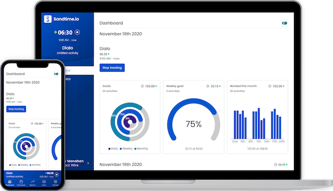Viewport: 333px width, 191px height.
Task: Click the clock icon in Weekly goal card
Action: point(208,86)
